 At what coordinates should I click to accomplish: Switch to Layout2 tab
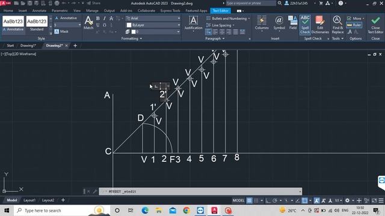click(x=48, y=200)
